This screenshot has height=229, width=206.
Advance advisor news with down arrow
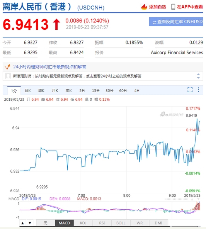[x=198, y=78]
